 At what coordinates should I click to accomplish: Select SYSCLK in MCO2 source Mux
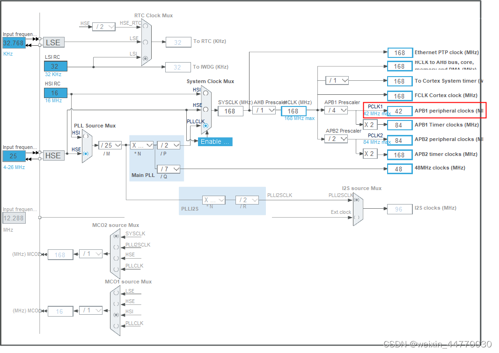point(116,236)
